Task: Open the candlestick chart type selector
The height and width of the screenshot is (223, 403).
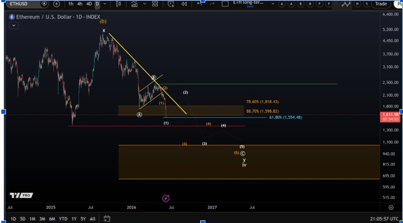Action: click(118, 4)
